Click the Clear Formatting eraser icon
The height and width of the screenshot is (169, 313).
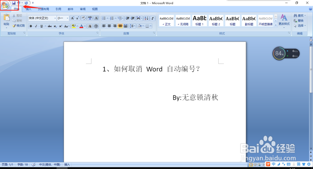pyautogui.click(x=84, y=18)
